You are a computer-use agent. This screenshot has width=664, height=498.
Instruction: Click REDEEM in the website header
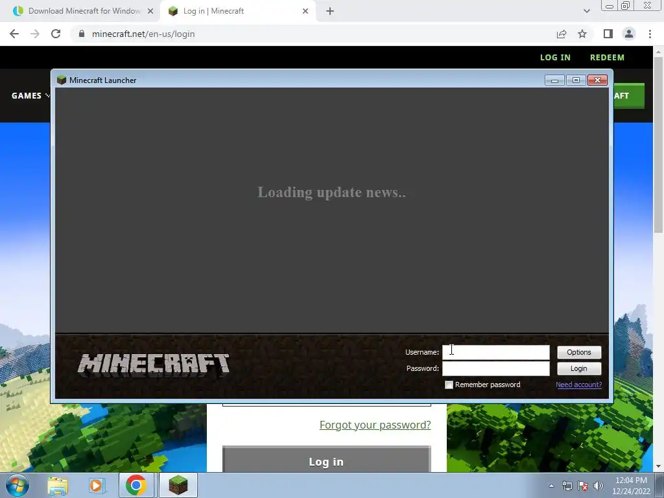point(607,57)
